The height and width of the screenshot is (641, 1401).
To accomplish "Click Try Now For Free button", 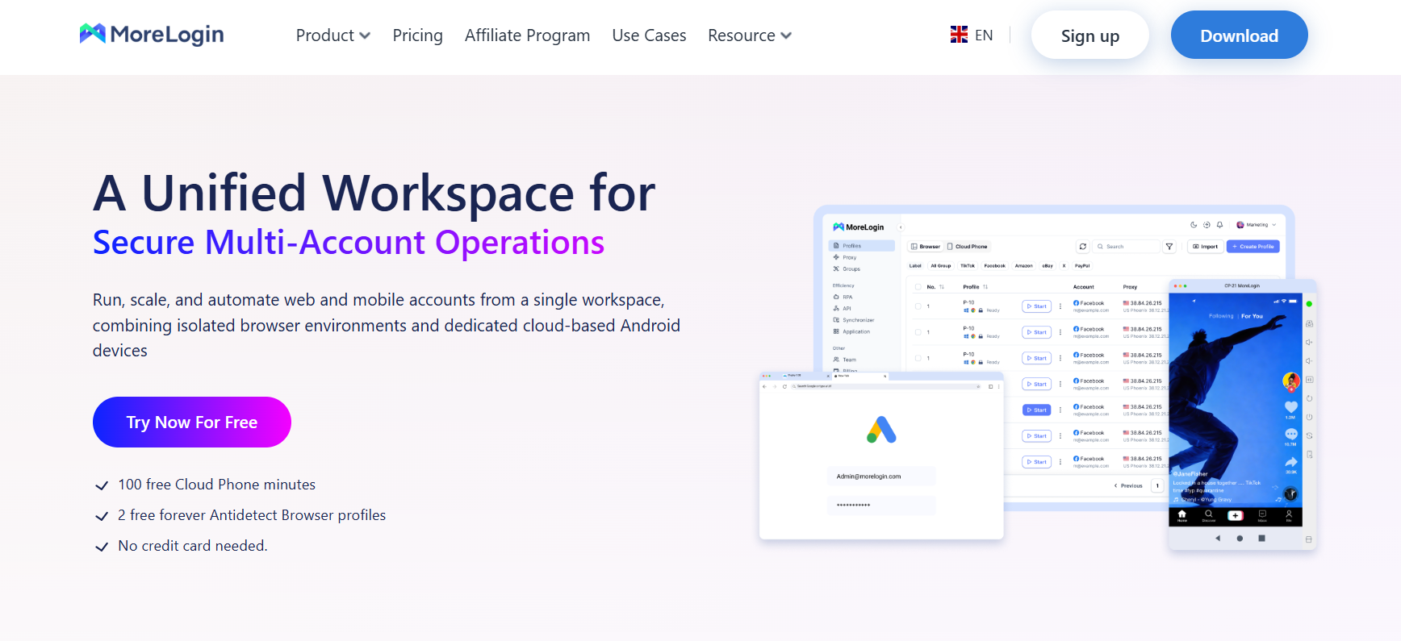I will pos(192,422).
